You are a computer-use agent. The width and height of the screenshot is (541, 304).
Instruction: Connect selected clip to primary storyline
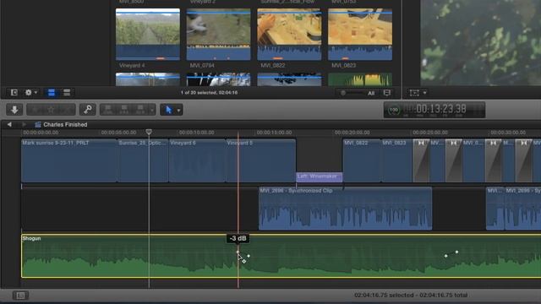pyautogui.click(x=108, y=110)
